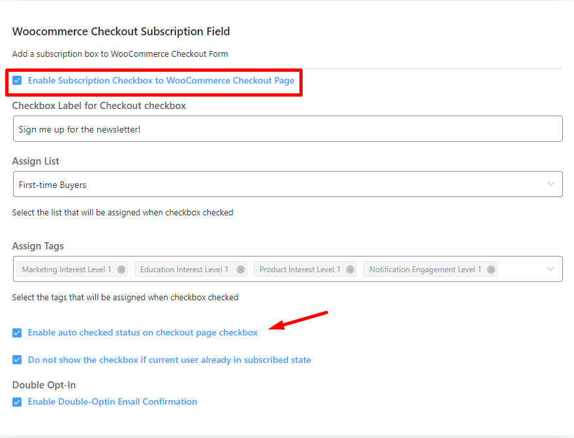Uncheck Enable Subscription Checkbox to WooCommerce Checkout Page
Screen dimensions: 574x438
[x=17, y=80]
